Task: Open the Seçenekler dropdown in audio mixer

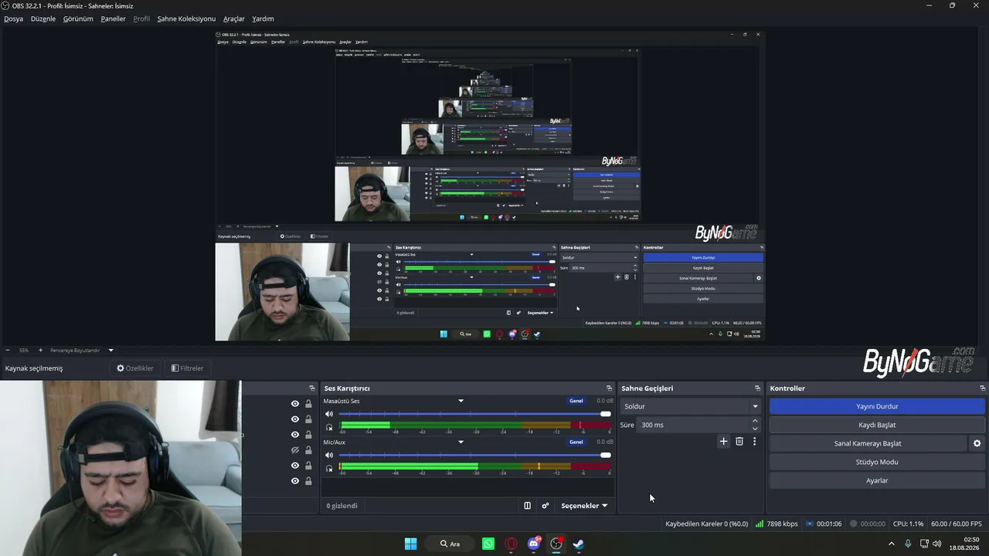Action: pyautogui.click(x=584, y=506)
